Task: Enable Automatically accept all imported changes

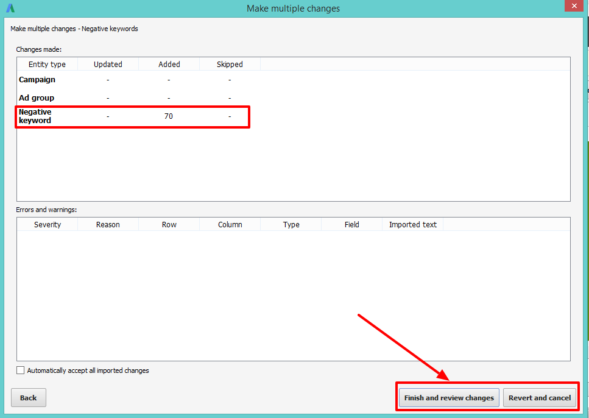Action: [20, 370]
